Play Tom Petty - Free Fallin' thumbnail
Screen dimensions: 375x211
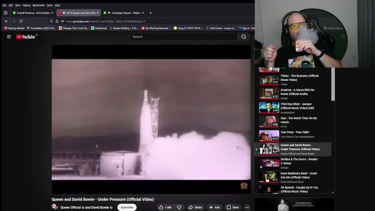click(269, 136)
